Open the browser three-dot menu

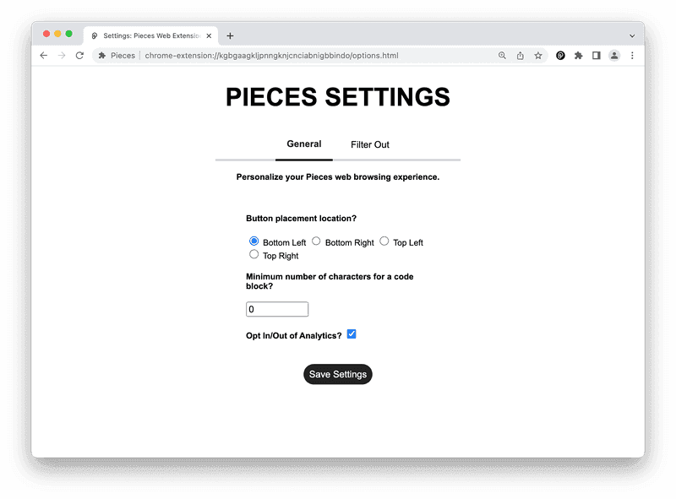click(x=632, y=55)
